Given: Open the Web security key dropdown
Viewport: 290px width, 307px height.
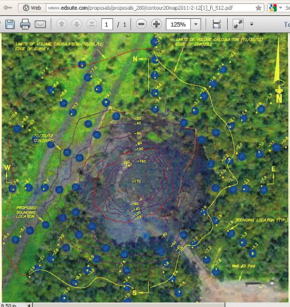Looking at the screenshot, I should tap(32, 8).
